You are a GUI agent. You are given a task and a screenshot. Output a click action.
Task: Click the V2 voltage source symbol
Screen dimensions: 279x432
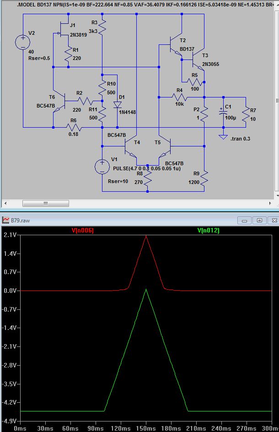point(23,42)
